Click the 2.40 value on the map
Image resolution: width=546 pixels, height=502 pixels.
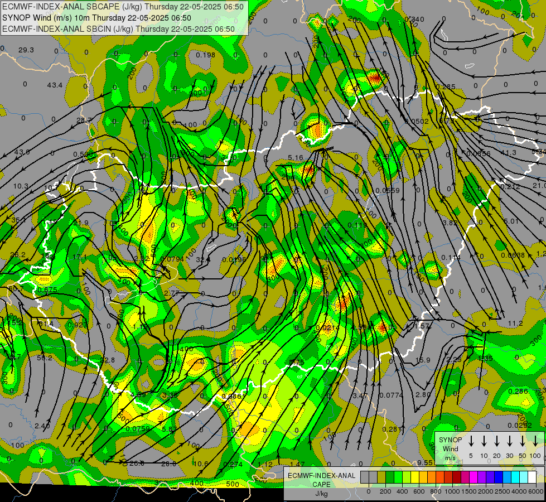[42, 426]
